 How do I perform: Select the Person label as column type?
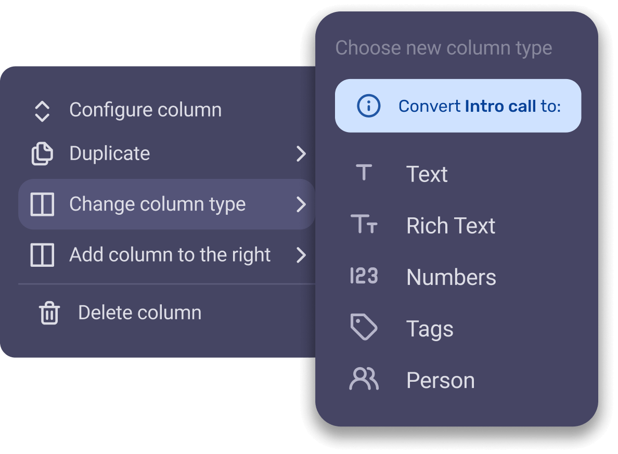440,381
